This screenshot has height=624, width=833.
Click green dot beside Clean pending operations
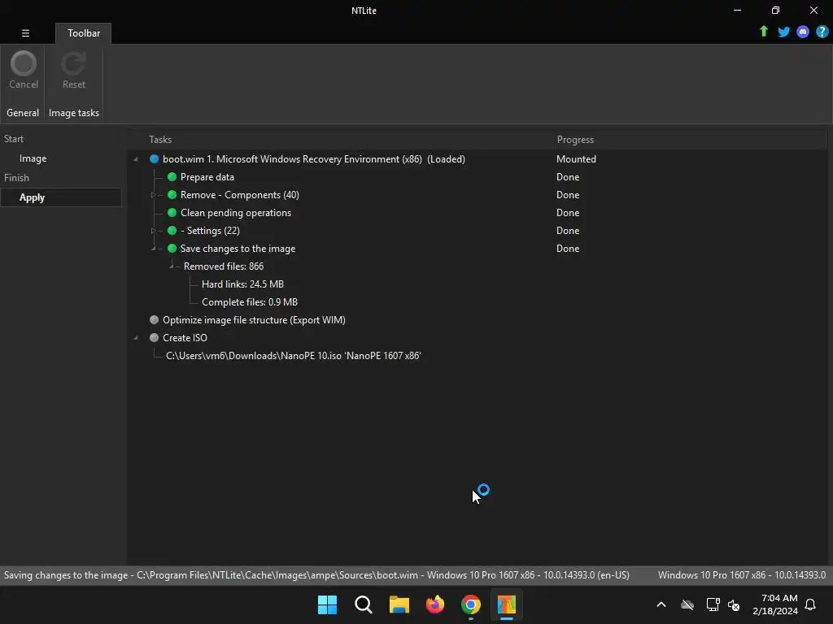click(172, 213)
